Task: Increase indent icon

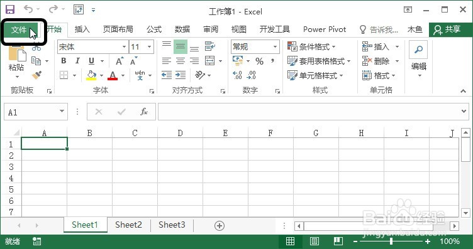Action: pyautogui.click(x=181, y=75)
